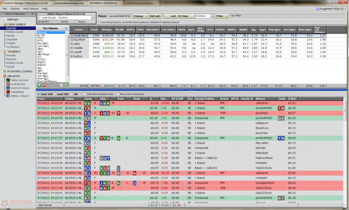Click Stat Selection list scrollbar down arrow
This screenshot has height=210, width=349.
point(67,80)
